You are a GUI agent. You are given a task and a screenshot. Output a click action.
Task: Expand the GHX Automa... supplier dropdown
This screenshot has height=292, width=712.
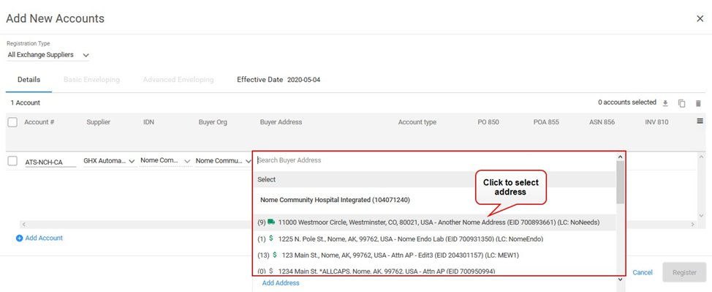click(x=110, y=161)
